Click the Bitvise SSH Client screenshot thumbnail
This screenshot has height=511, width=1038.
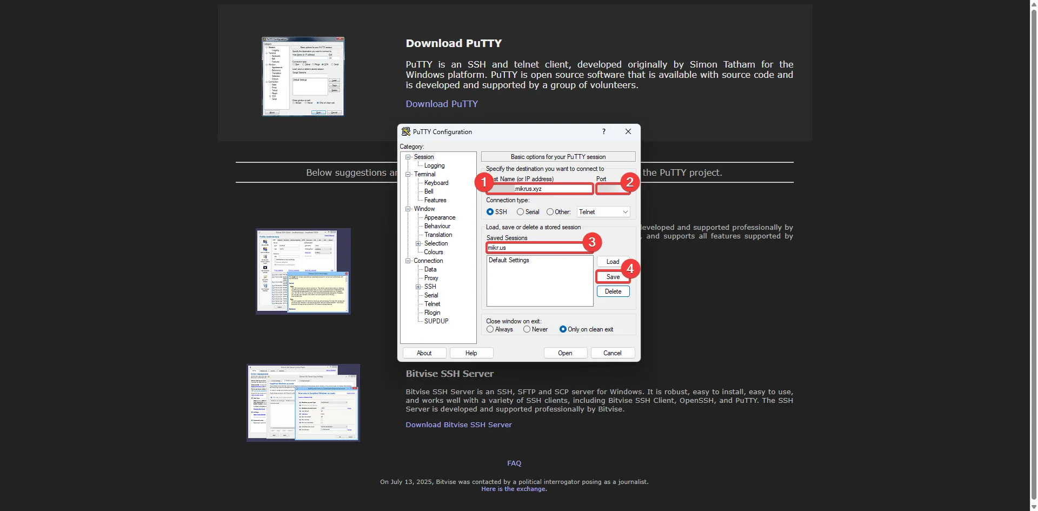tap(303, 271)
